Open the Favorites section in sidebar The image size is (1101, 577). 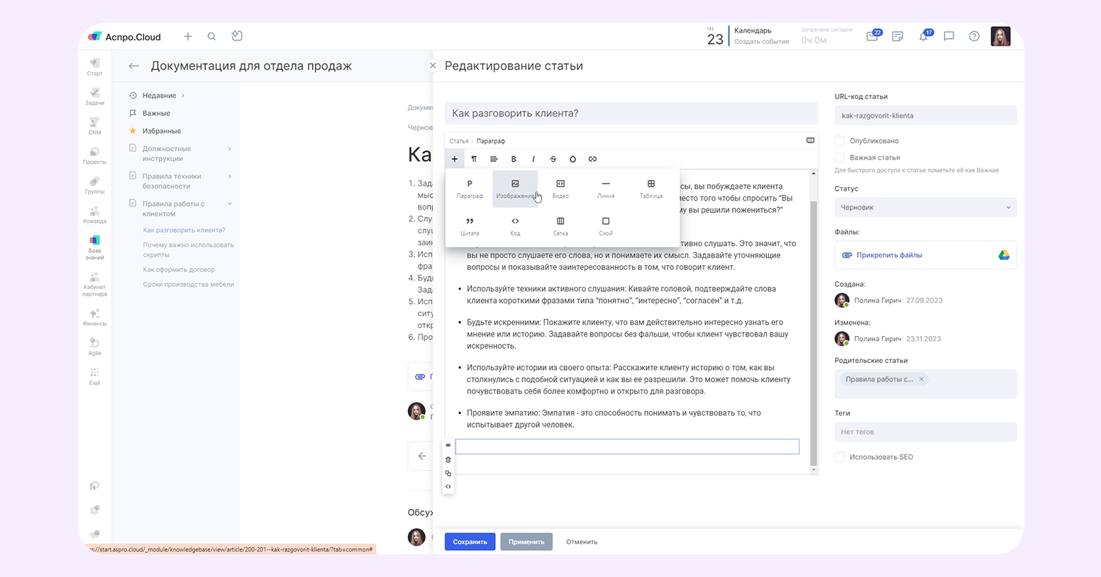[x=161, y=131]
